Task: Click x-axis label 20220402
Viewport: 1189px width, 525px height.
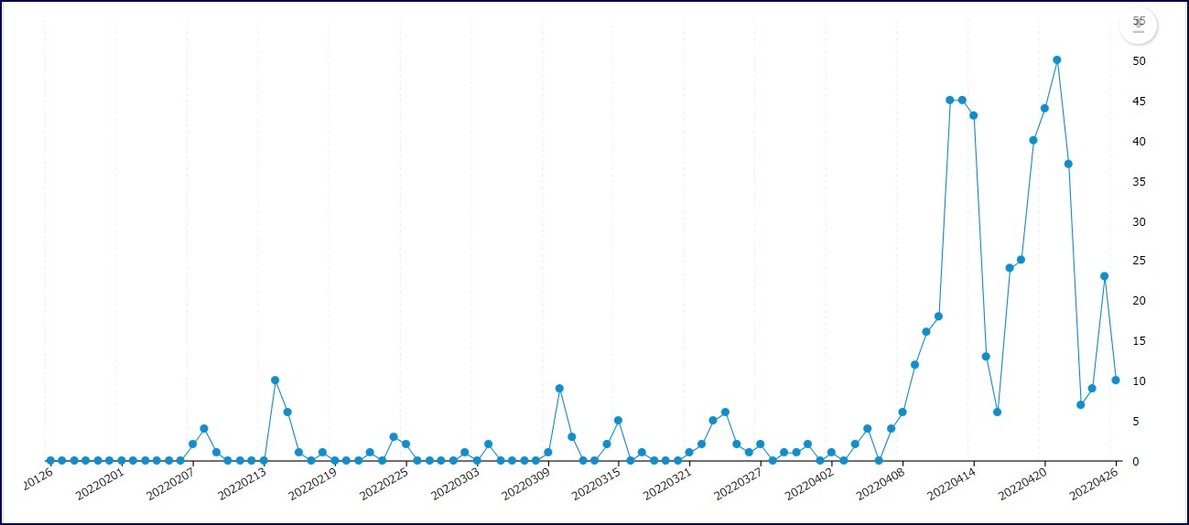Action: (812, 483)
